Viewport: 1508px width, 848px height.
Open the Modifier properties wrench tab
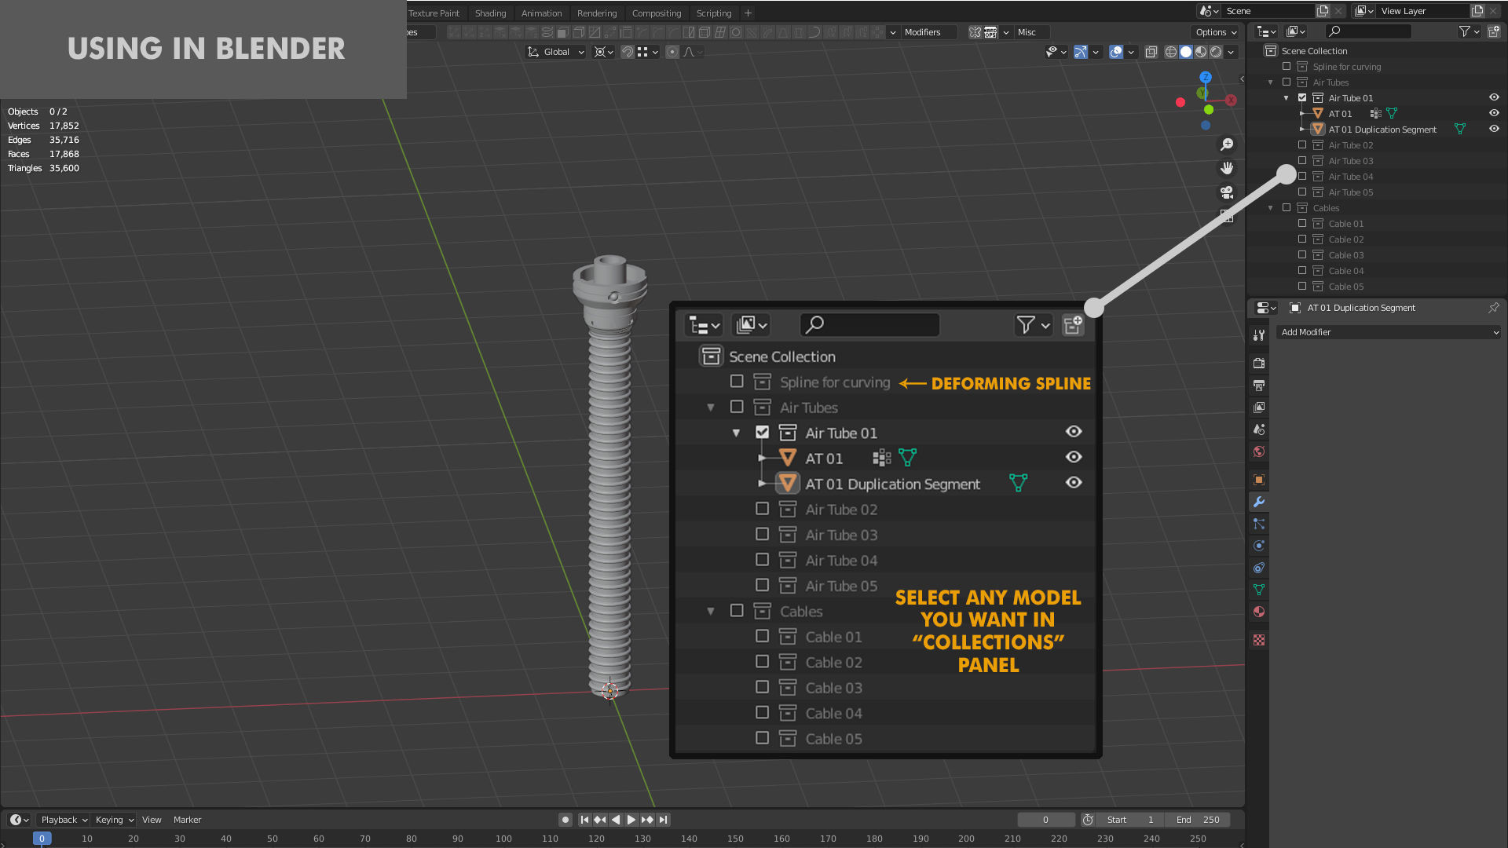[x=1259, y=502]
